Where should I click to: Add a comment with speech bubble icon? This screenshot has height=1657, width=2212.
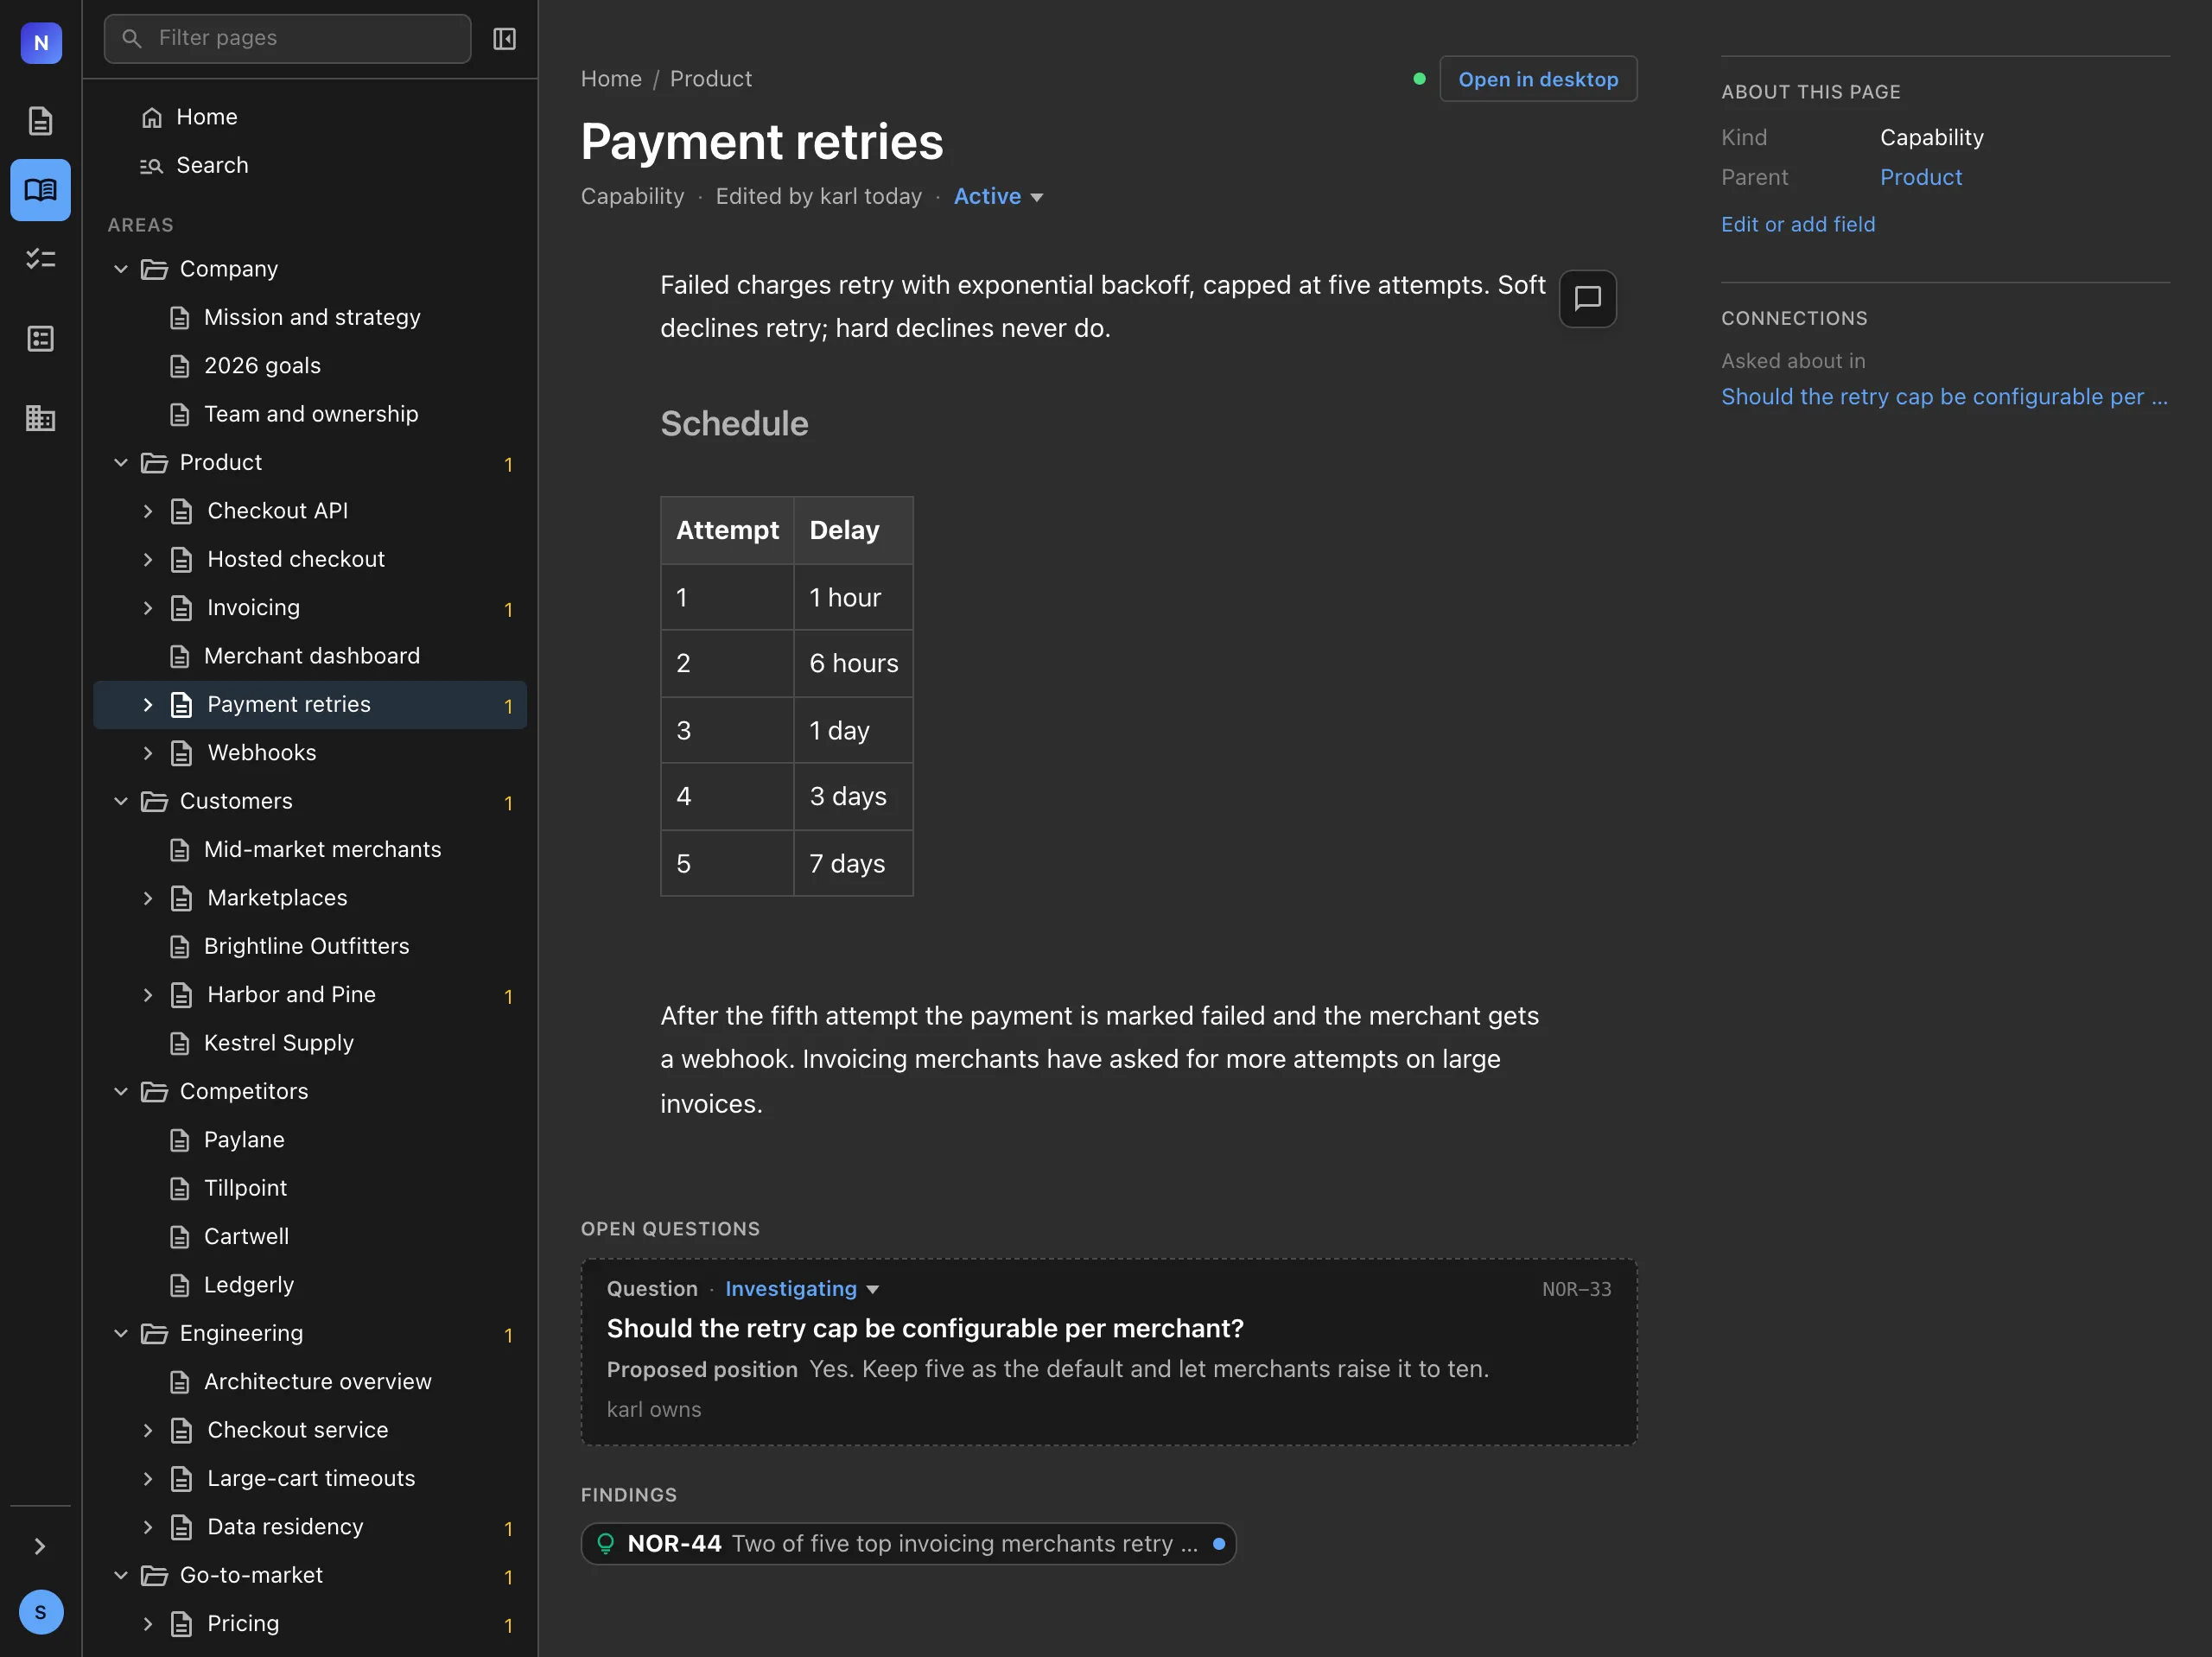[x=1587, y=298]
